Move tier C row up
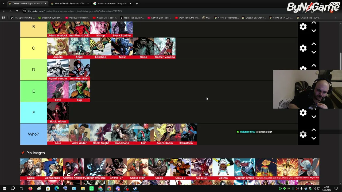The width and height of the screenshot is (342, 192). pos(314,44)
